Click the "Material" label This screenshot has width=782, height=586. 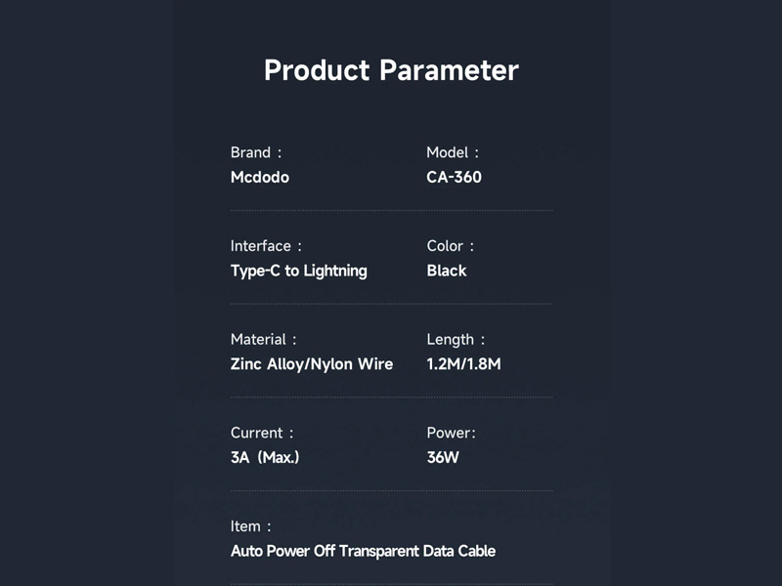coord(259,340)
